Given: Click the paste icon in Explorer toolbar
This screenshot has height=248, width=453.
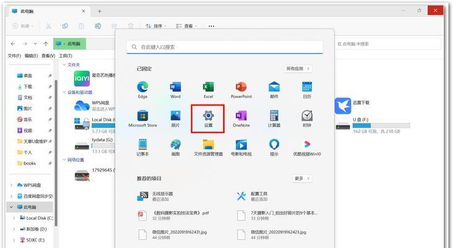Looking at the screenshot, I should 81,26.
